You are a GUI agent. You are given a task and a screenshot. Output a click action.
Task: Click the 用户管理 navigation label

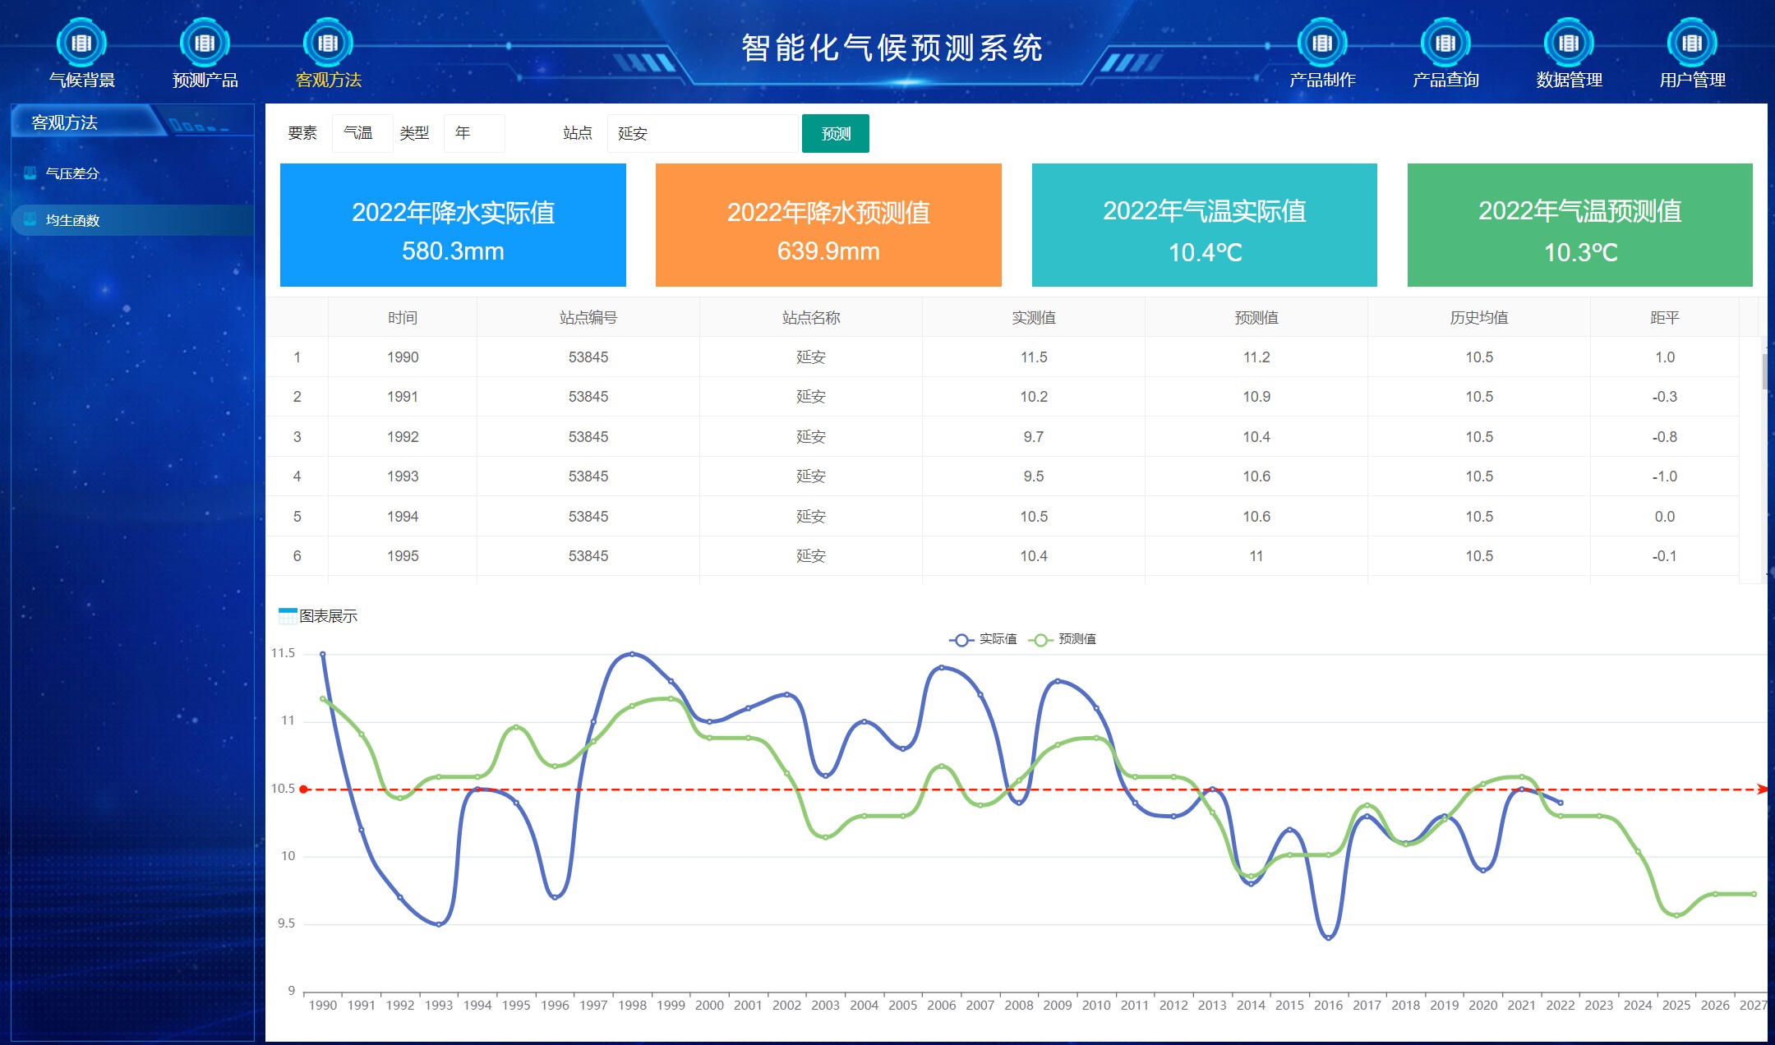(1692, 80)
